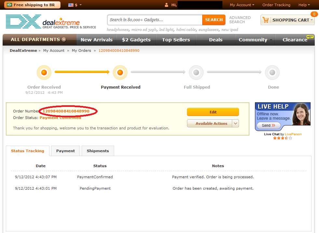Click the orange Search button
This screenshot has width=319, height=233.
pyautogui.click(x=214, y=20)
